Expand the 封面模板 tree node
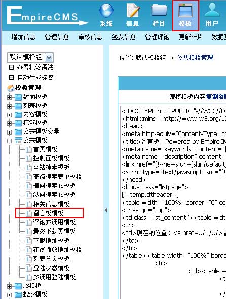The height and width of the screenshot is (299, 226). [9, 97]
